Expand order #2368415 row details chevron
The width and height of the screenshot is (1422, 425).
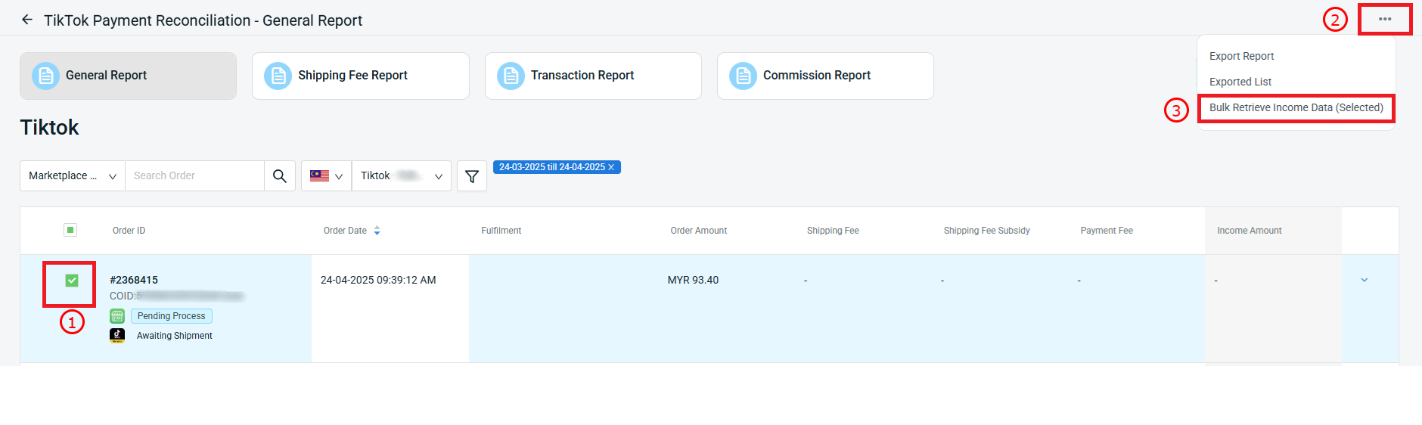(1365, 280)
